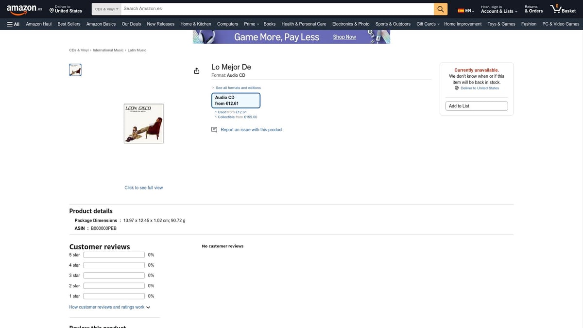Viewport: 583px width, 328px height.
Task: Open the Latin Music breadcrumb link
Action: [137, 50]
